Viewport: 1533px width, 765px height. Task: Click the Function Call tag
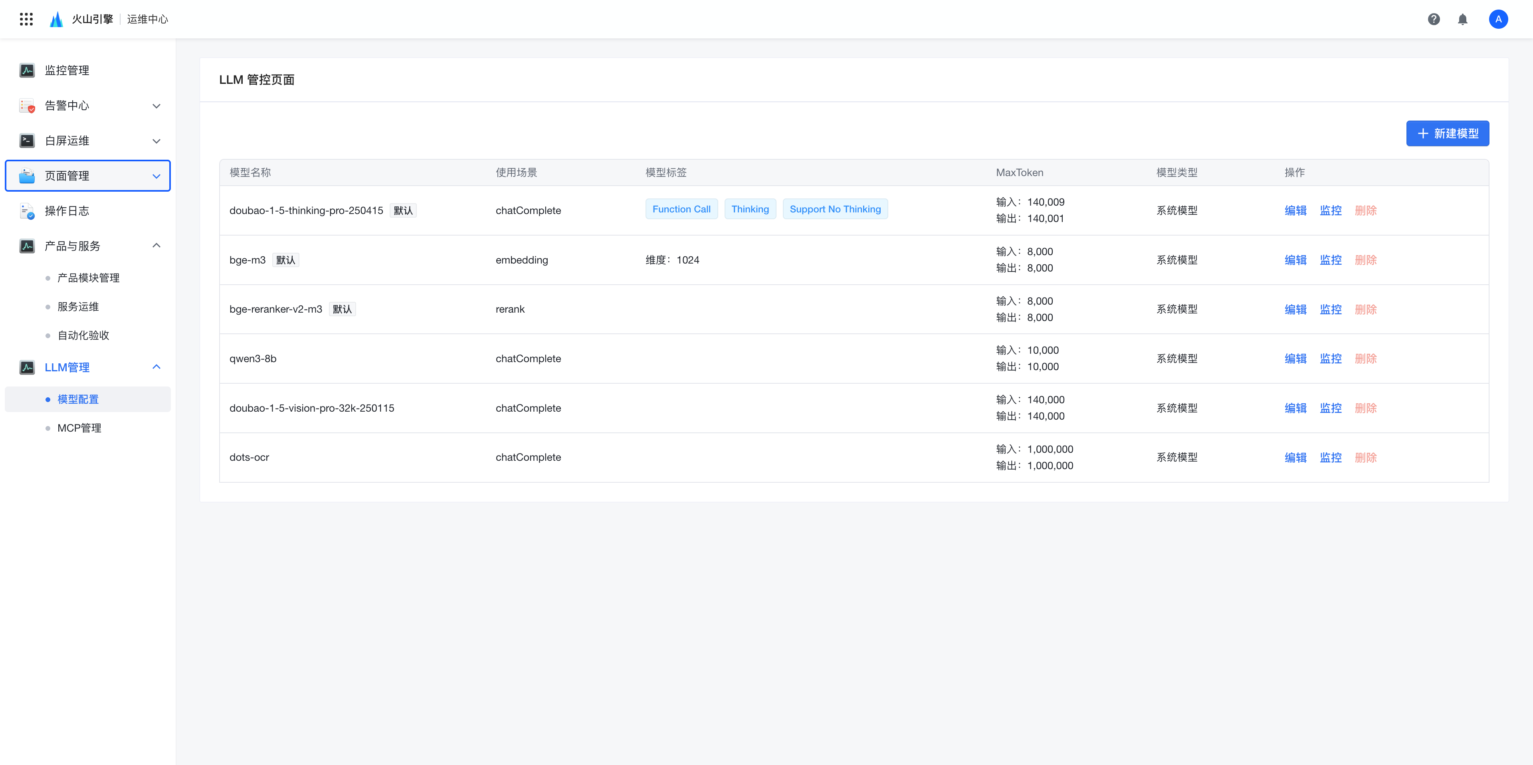click(681, 209)
